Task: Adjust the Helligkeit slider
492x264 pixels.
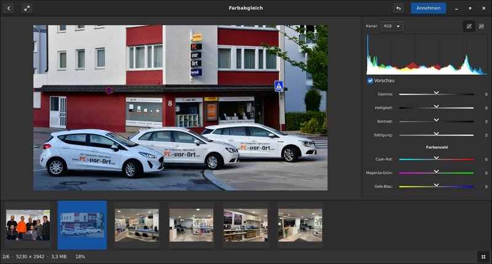Action: click(436, 107)
